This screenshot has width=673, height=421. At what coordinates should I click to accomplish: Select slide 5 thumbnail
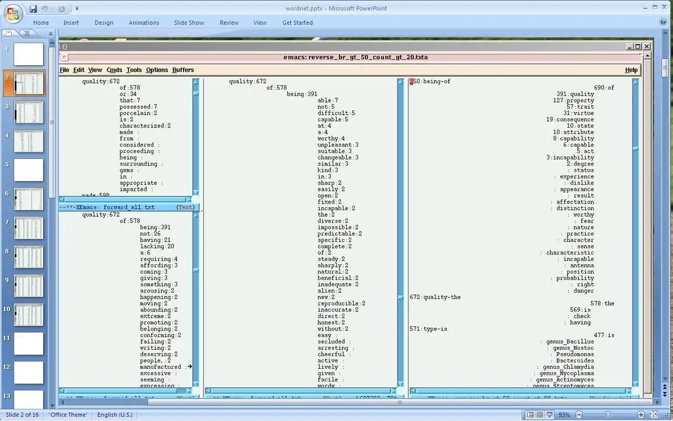(x=28, y=170)
